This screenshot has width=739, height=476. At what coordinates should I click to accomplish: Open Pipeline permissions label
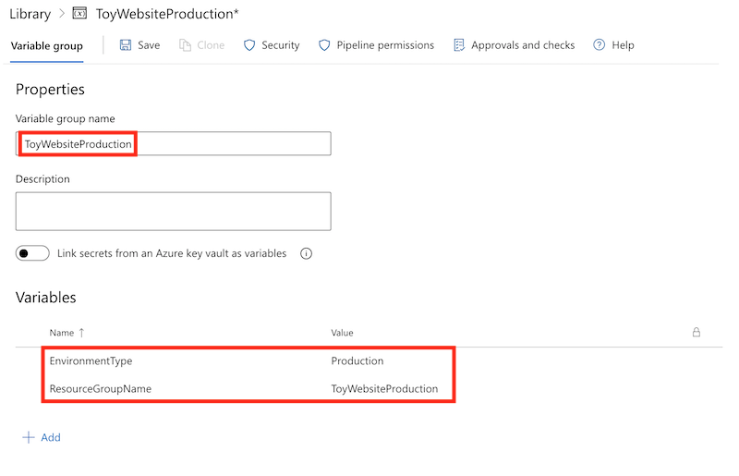[385, 45]
